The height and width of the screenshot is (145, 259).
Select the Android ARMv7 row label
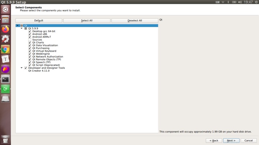click(42, 37)
